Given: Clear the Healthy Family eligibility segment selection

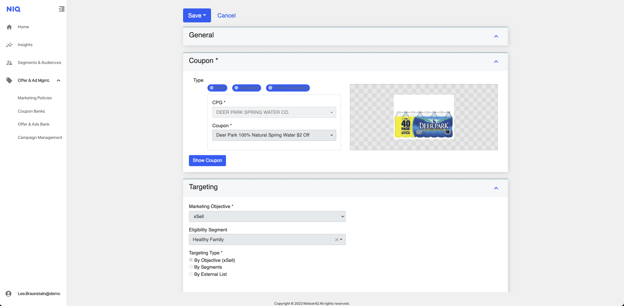Looking at the screenshot, I should pyautogui.click(x=337, y=240).
